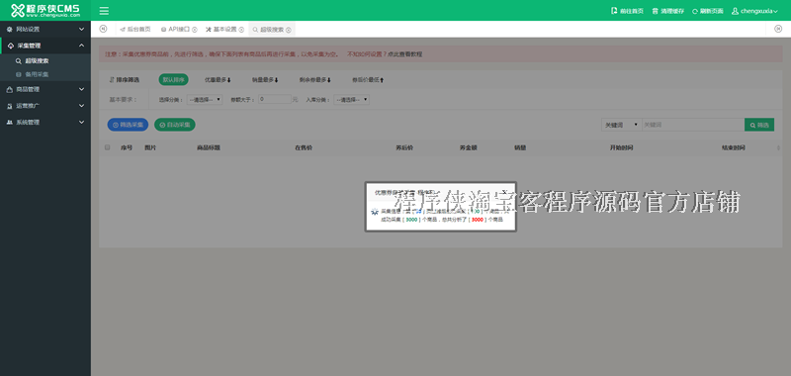Screen dimensions: 791x376
Task: Switch to the API接口 tab
Action: coord(176,30)
